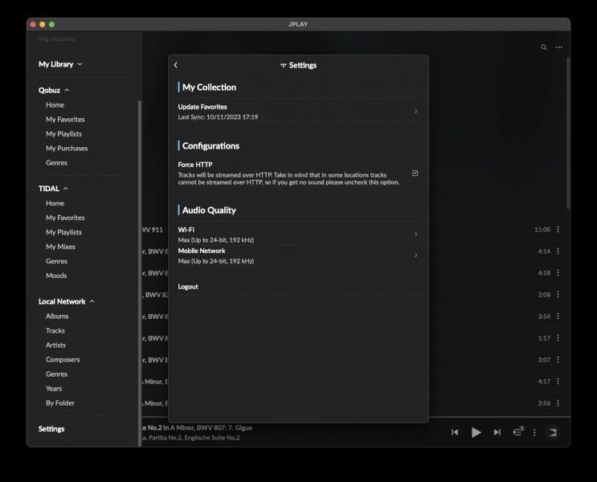Skip to the previous track
Image resolution: width=597 pixels, height=482 pixels.
[x=455, y=432]
